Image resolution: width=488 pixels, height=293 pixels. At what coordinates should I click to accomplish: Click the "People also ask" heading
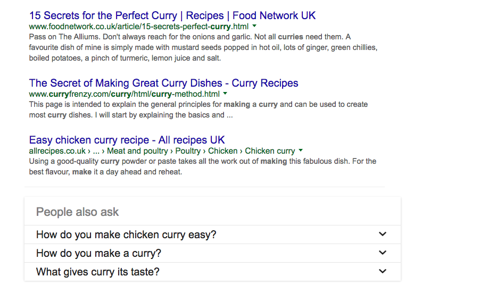(77, 212)
